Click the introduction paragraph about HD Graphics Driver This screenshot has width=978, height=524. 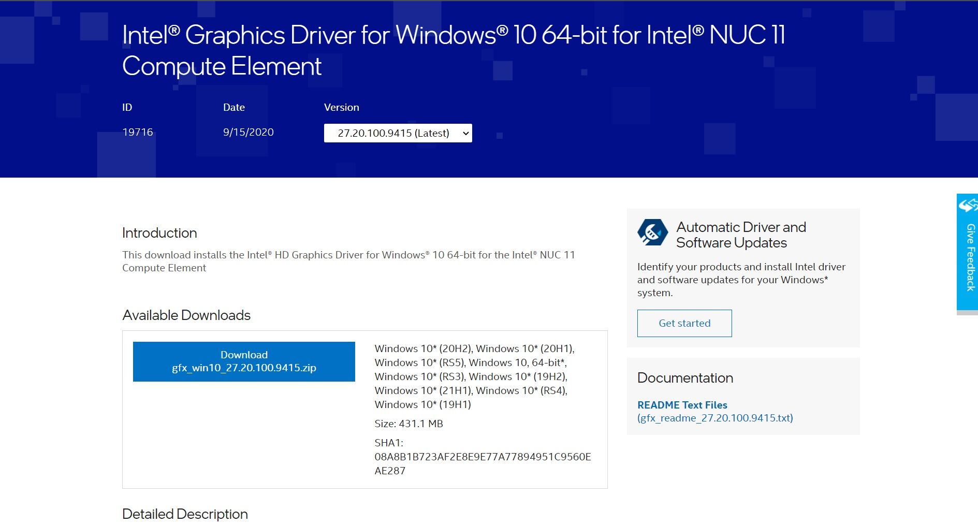click(x=348, y=261)
